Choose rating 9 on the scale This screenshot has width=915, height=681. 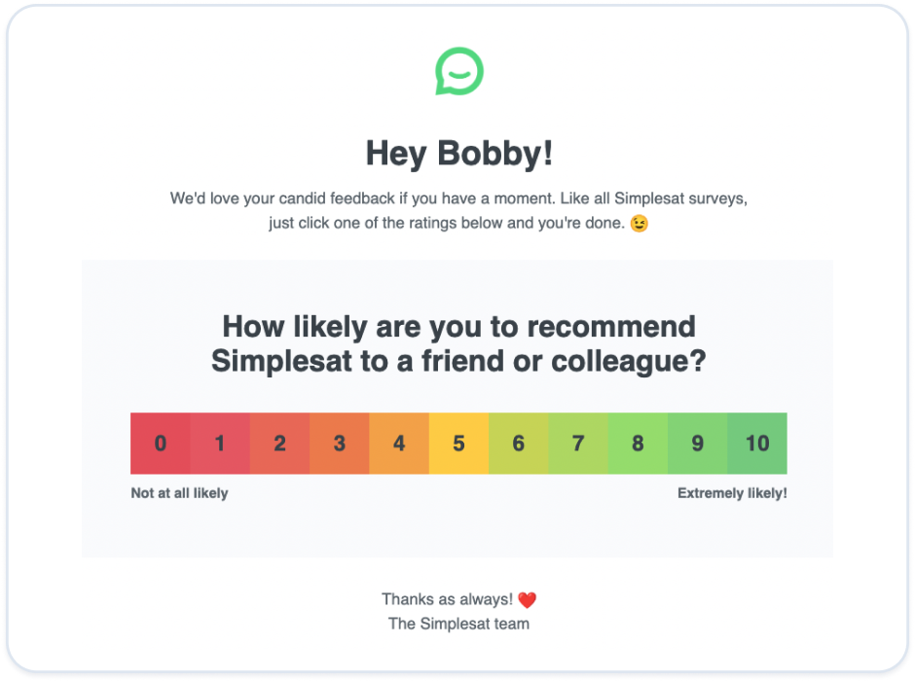pyautogui.click(x=697, y=444)
